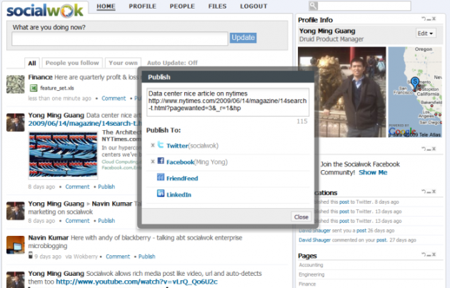This screenshot has width=450, height=288.
Task: Select Facebook(Ming Yong) publish target
Action: click(197, 162)
